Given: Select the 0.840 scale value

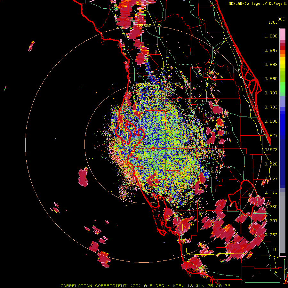Looking at the screenshot, I should point(271,79).
